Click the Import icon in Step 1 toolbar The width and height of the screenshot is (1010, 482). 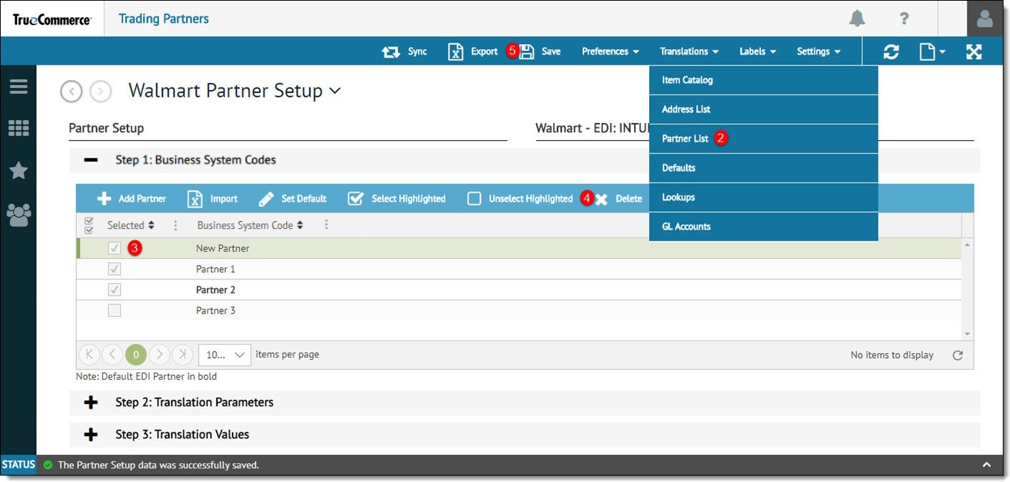194,198
